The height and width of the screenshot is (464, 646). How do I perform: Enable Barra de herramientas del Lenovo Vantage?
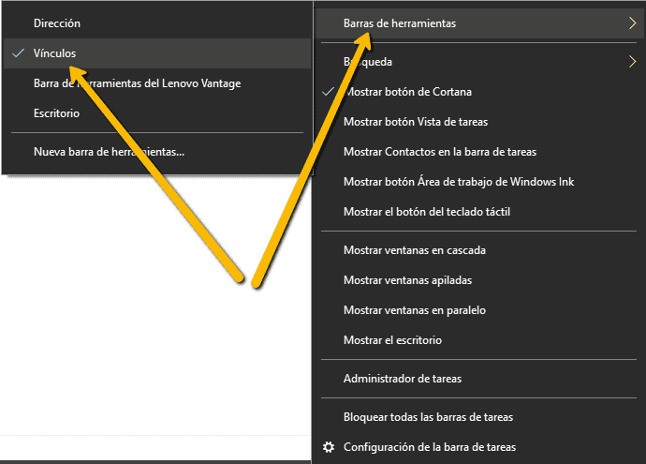(157, 83)
